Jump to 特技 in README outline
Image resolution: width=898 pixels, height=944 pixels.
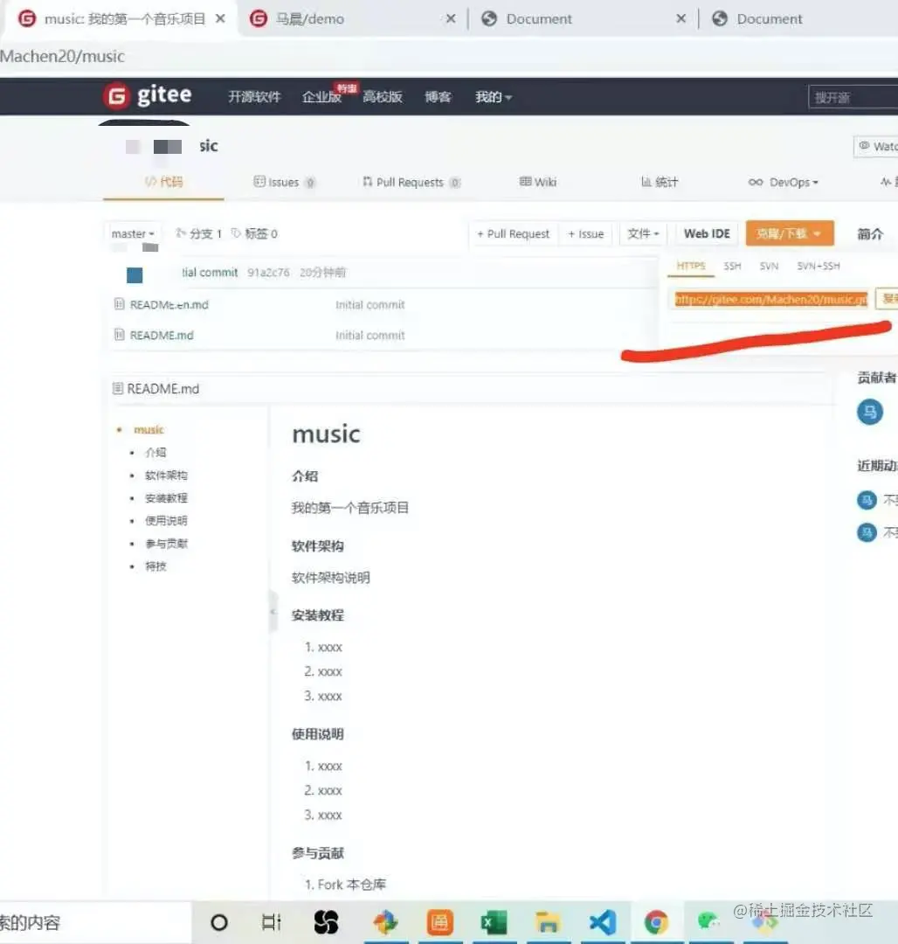[x=155, y=566]
